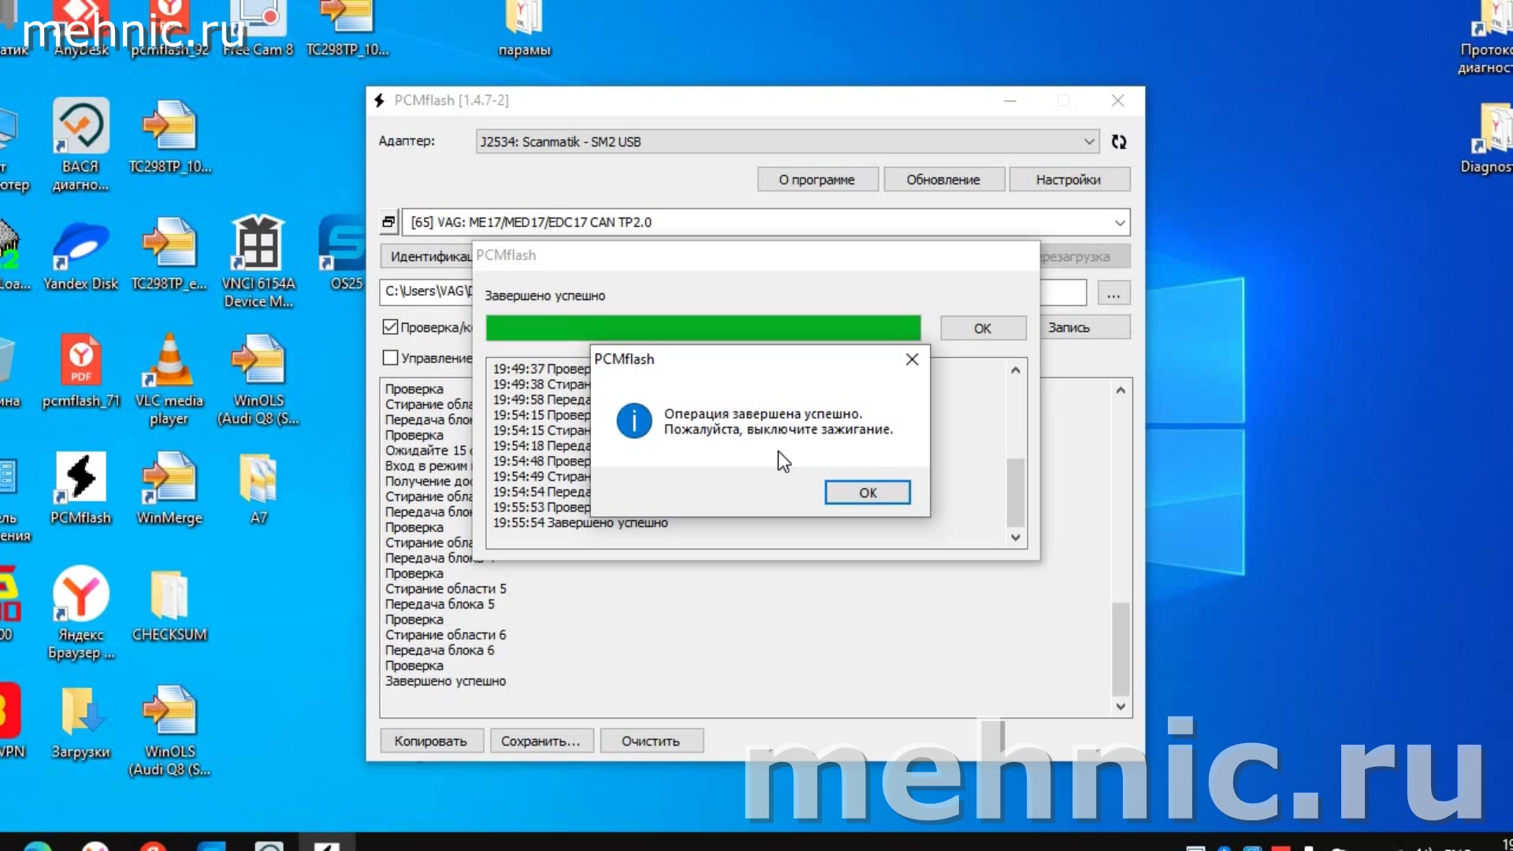The height and width of the screenshot is (851, 1513).
Task: Open Настройки in PCMflash
Action: 1069,180
